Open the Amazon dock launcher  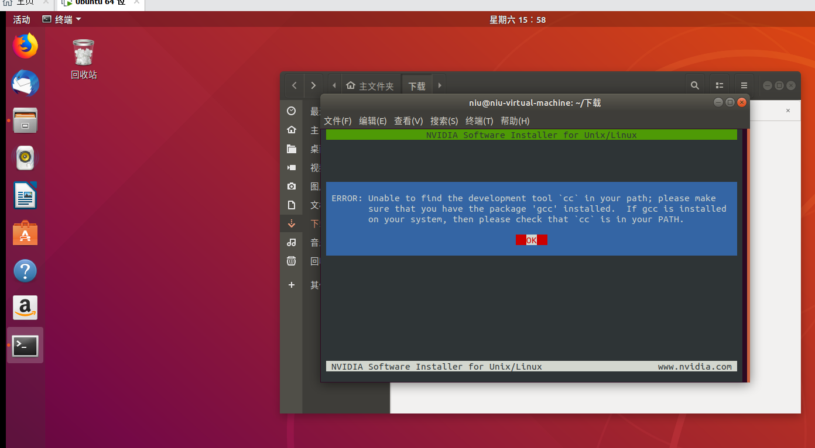(x=25, y=308)
